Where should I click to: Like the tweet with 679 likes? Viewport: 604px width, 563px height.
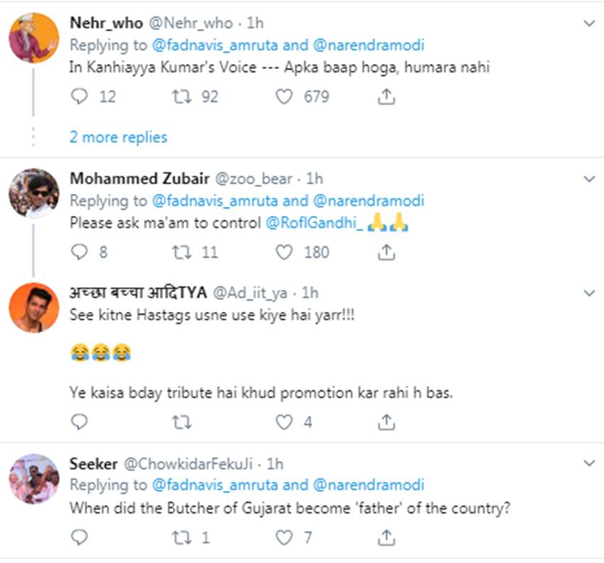(284, 96)
